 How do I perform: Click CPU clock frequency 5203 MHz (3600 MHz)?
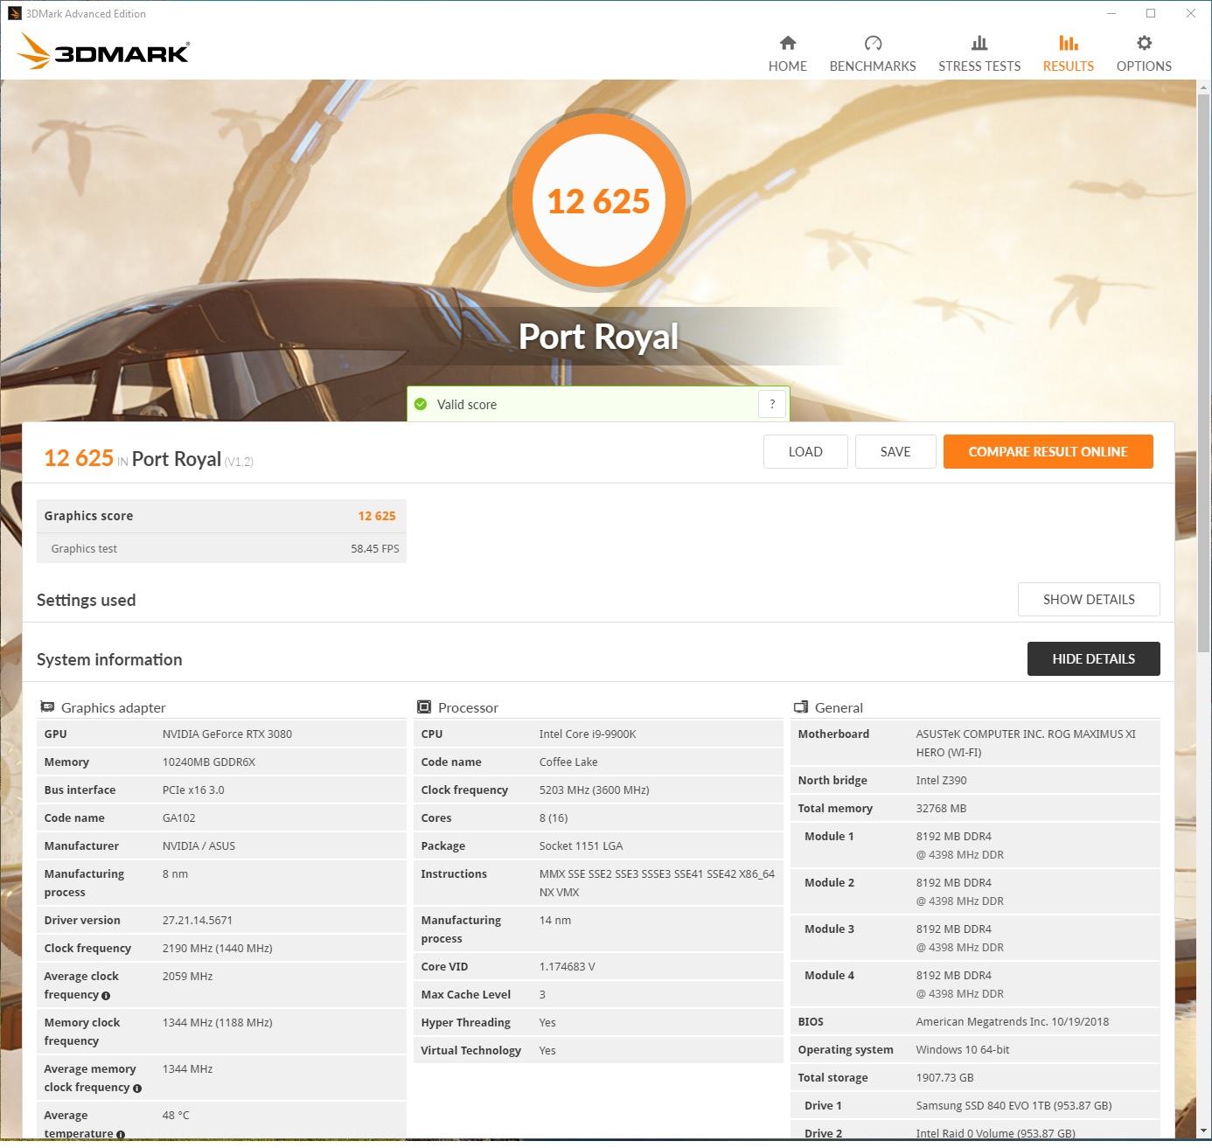tap(594, 790)
